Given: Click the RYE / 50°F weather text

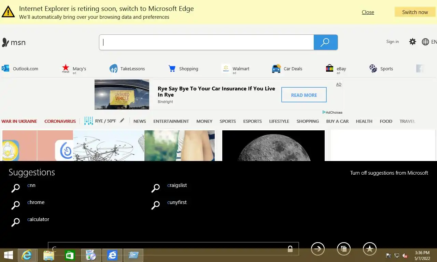Looking at the screenshot, I should (105, 121).
